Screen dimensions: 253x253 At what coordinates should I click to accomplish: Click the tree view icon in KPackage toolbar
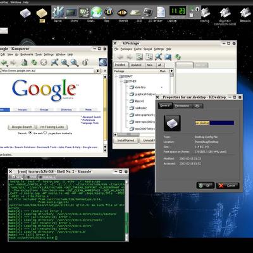[x=139, y=57]
